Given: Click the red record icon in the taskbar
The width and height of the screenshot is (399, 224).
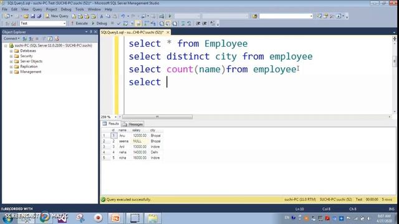Looking at the screenshot, I should (98, 218).
